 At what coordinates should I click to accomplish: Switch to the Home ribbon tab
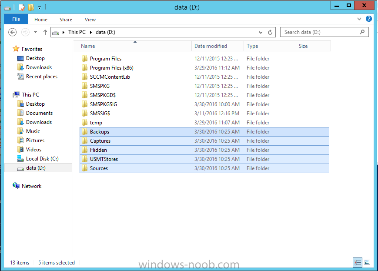[41, 20]
